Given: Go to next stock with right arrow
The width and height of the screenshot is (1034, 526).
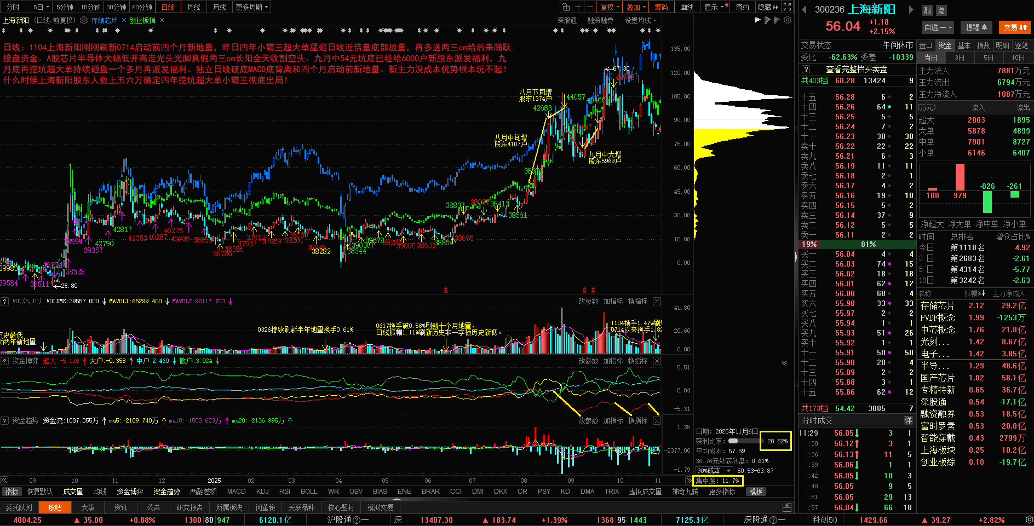Looking at the screenshot, I should click(x=911, y=9).
